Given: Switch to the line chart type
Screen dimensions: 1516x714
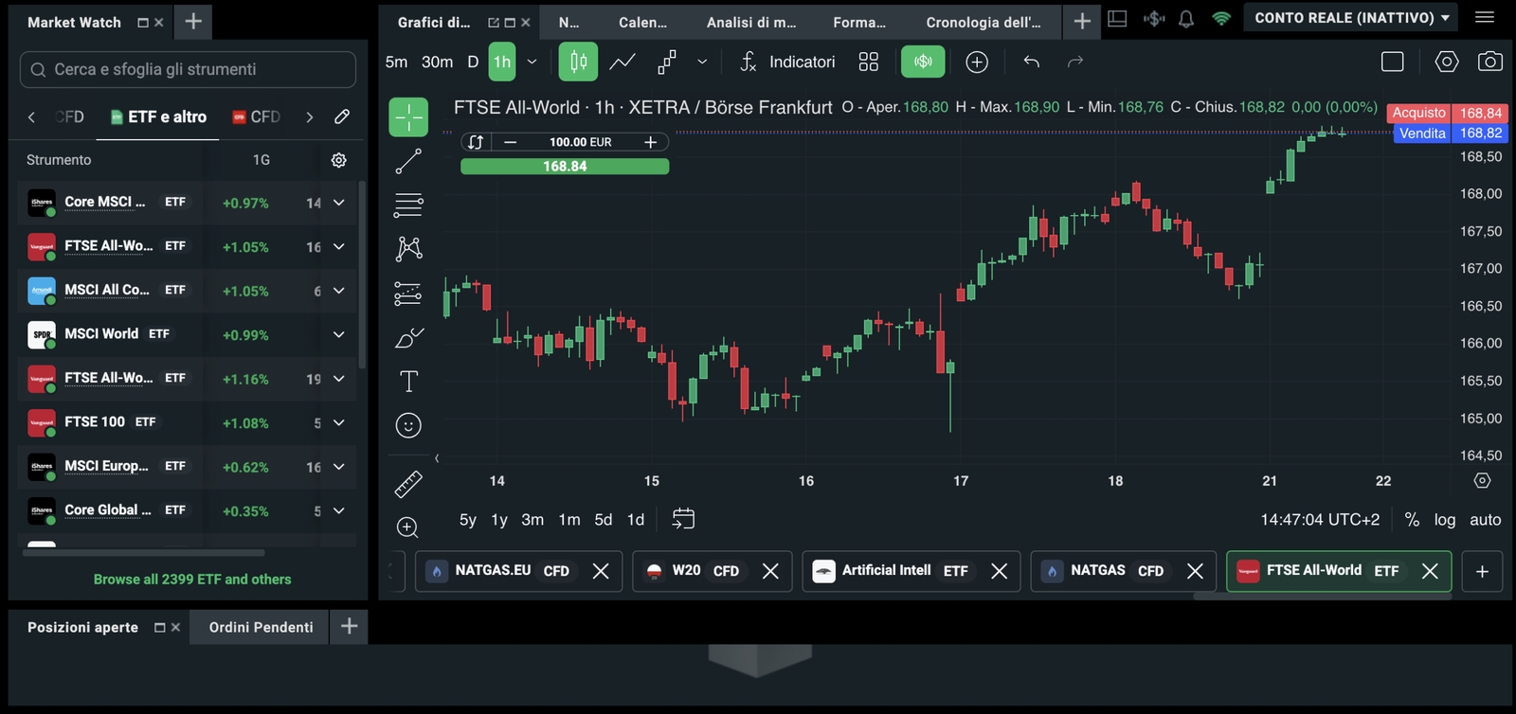Looking at the screenshot, I should click(x=623, y=62).
